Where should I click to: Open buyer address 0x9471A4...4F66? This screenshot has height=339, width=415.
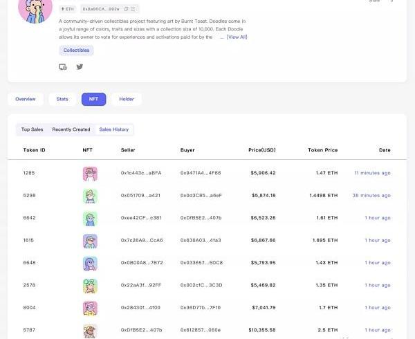click(201, 173)
